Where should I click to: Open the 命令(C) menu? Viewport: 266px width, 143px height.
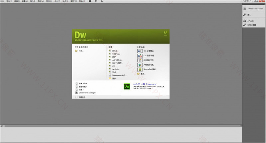[57, 1]
